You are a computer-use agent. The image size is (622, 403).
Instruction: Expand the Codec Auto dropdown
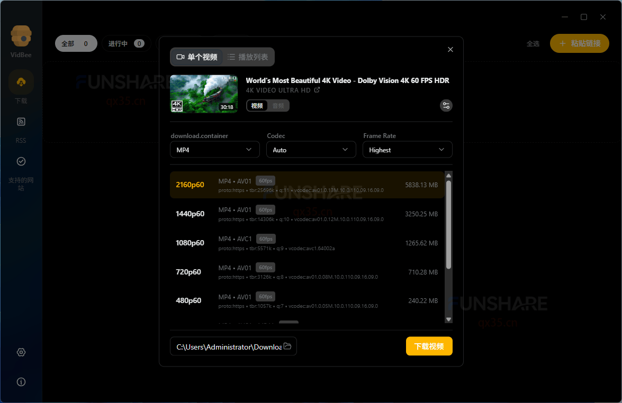click(x=311, y=150)
